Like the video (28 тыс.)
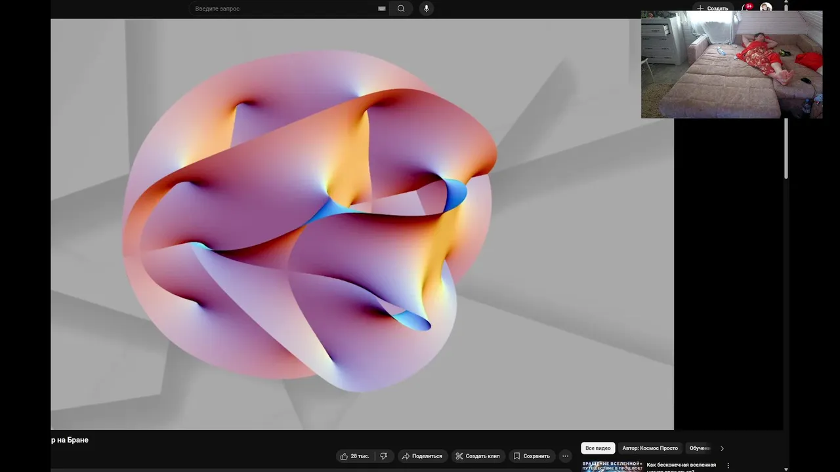This screenshot has height=472, width=840. pos(355,456)
